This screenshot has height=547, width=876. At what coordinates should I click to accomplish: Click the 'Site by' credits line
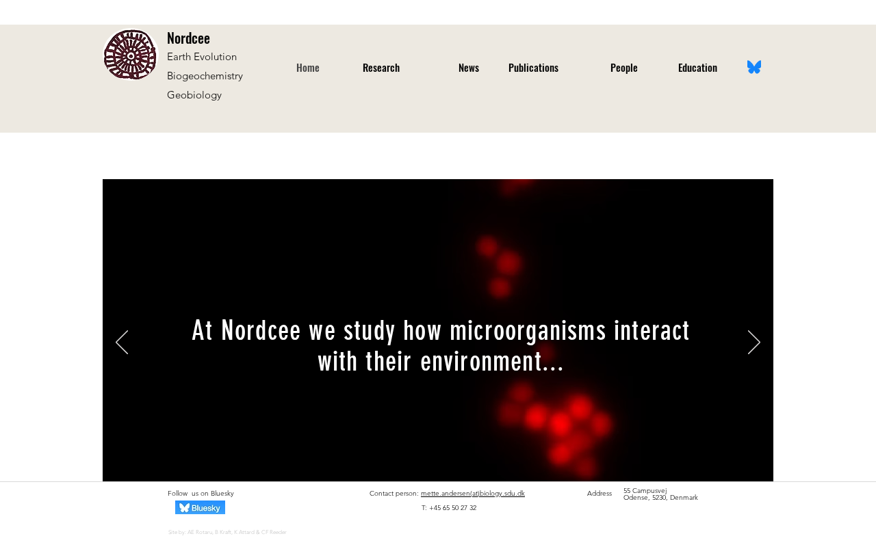point(227,532)
